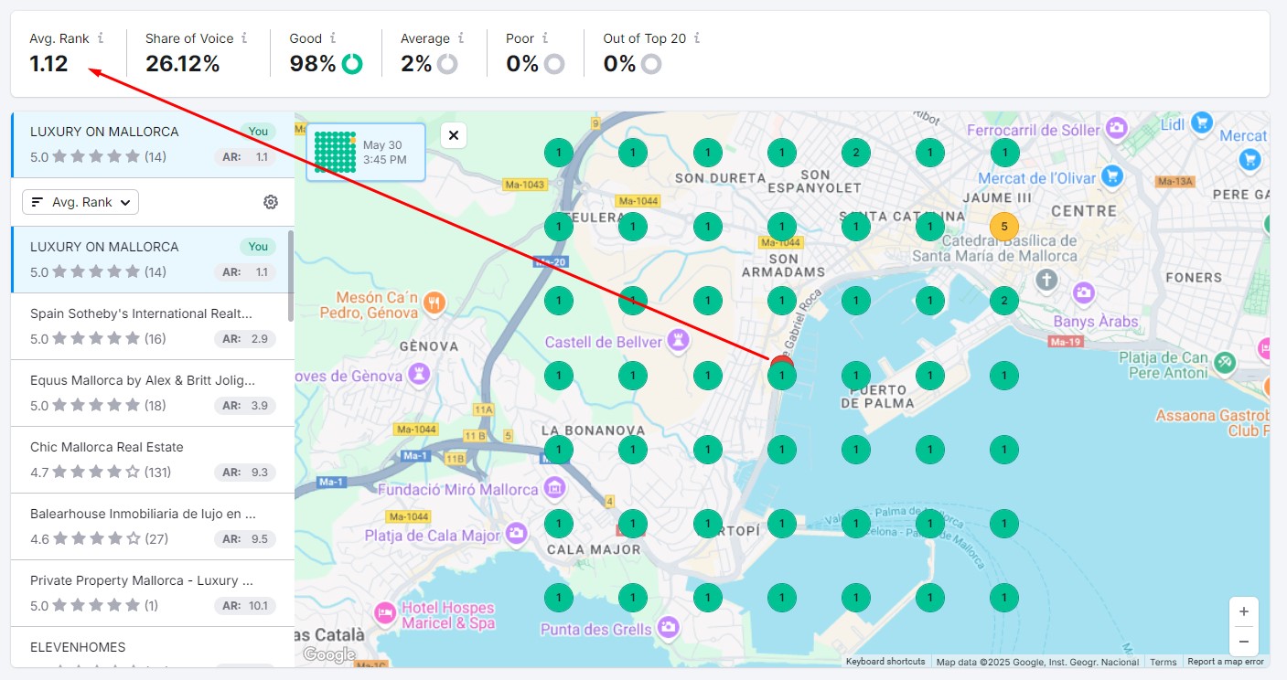Click the Out of Top 20 0% donut indicator
Viewport: 1287px width, 680px height.
(x=651, y=64)
